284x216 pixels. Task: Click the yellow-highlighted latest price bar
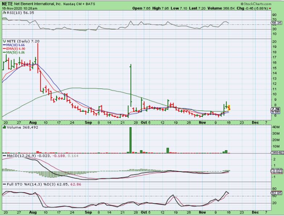click(x=229, y=107)
